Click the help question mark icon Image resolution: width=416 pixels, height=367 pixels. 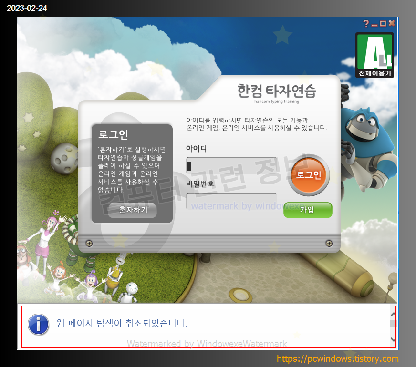pyautogui.click(x=366, y=23)
